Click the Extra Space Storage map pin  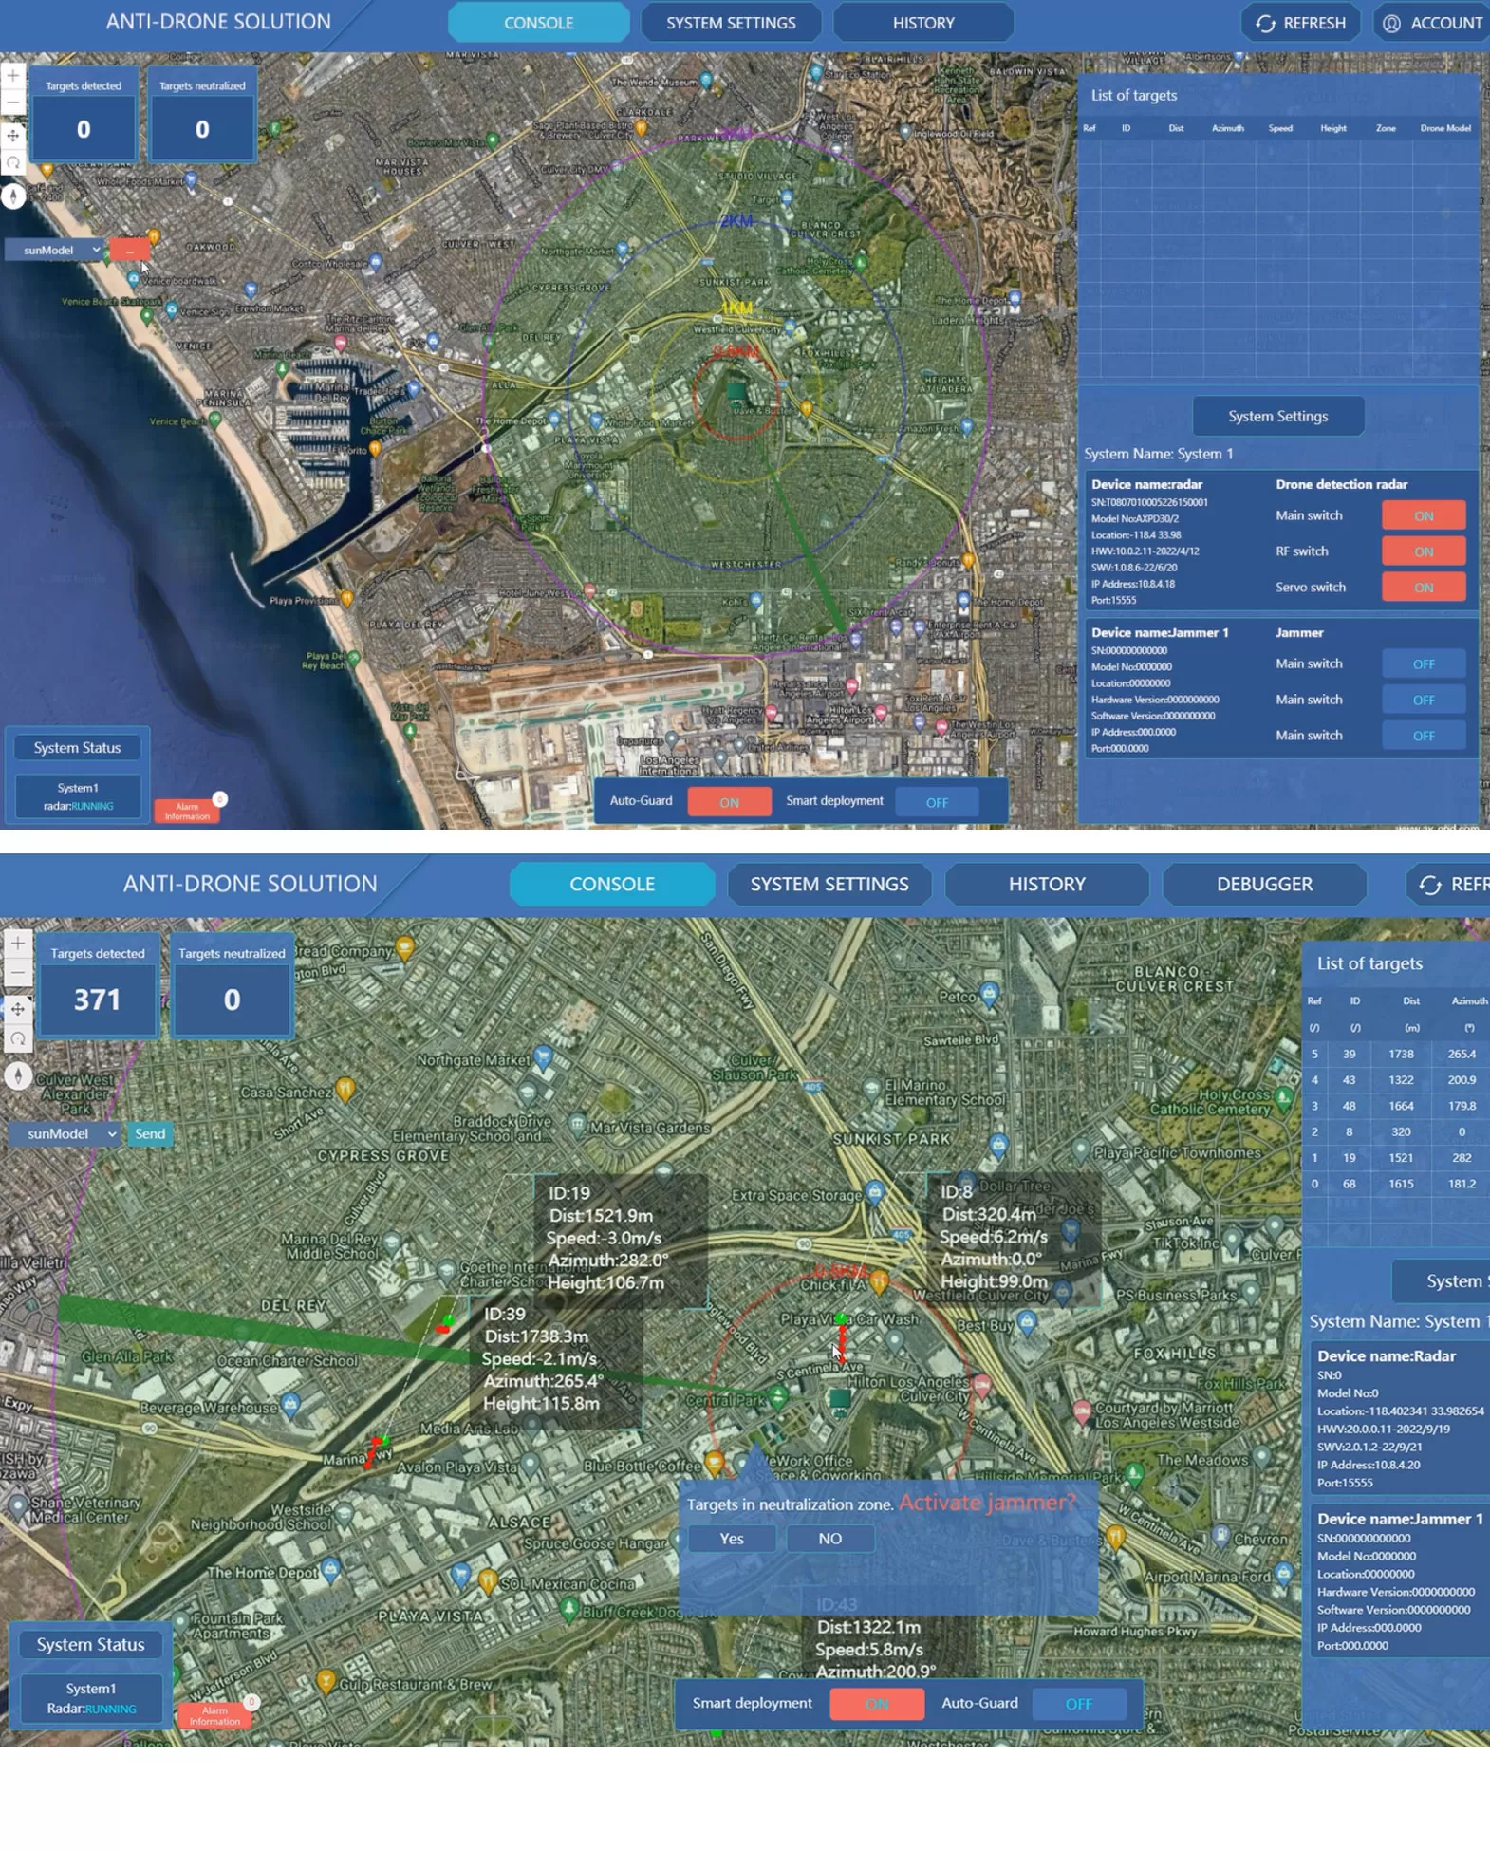point(875,1192)
